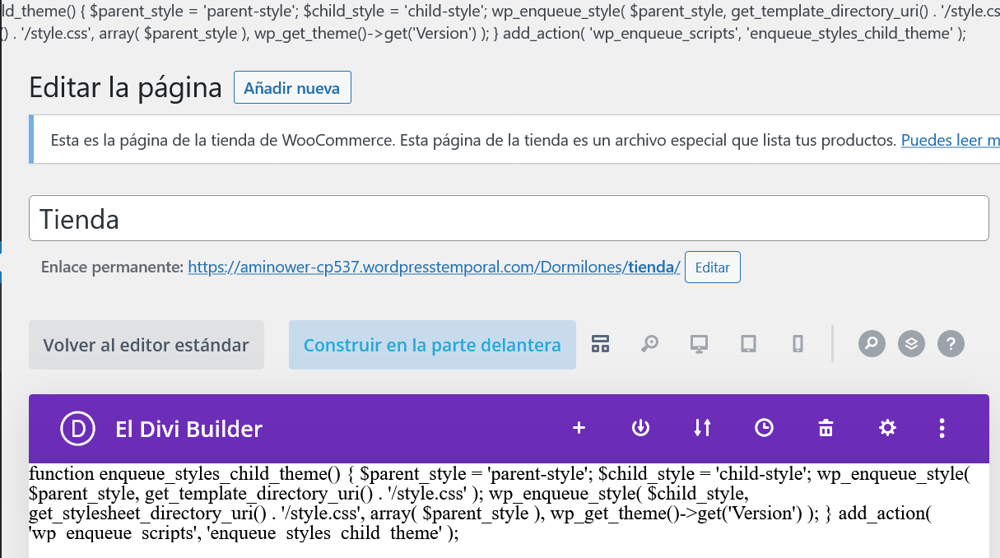This screenshot has width=1000, height=558.
Task: Select tablet preview icon
Action: [x=748, y=344]
